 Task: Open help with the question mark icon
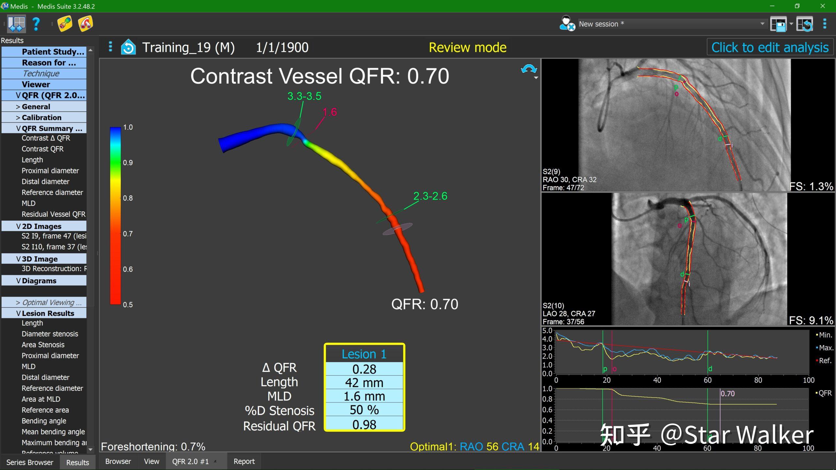coord(36,24)
